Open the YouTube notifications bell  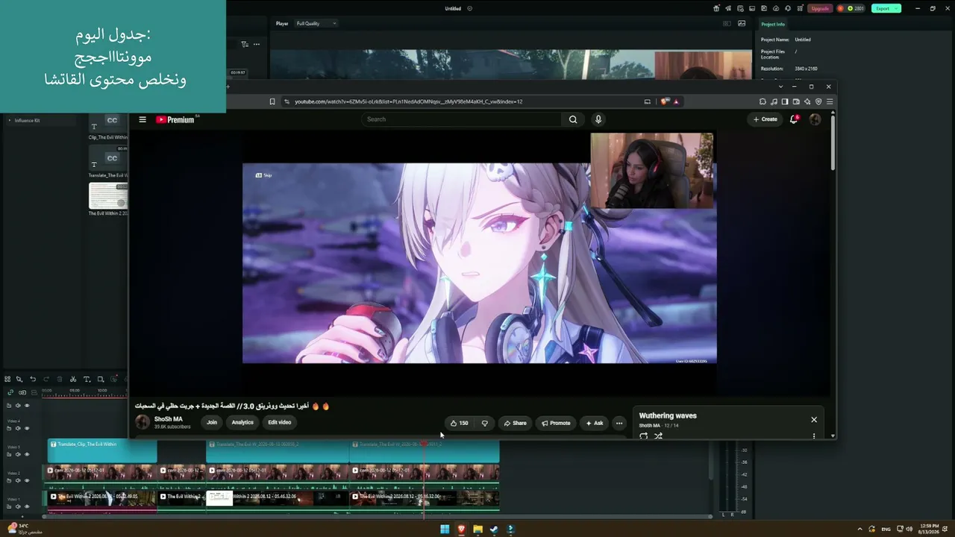coord(794,119)
